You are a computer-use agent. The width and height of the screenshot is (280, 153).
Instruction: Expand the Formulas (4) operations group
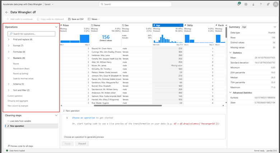pos(9,52)
